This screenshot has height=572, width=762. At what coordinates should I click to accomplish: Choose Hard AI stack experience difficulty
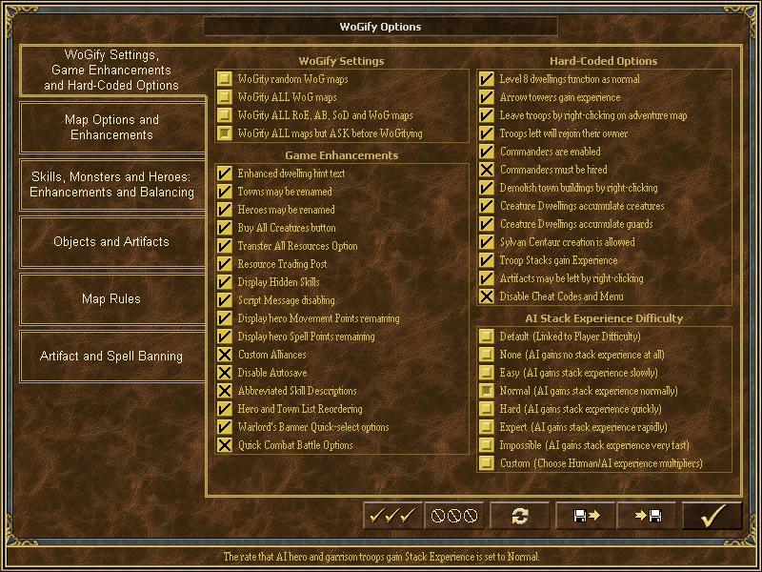click(x=487, y=409)
